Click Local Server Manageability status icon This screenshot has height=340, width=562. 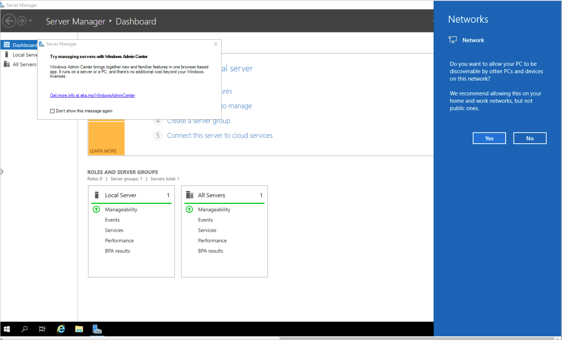(96, 210)
